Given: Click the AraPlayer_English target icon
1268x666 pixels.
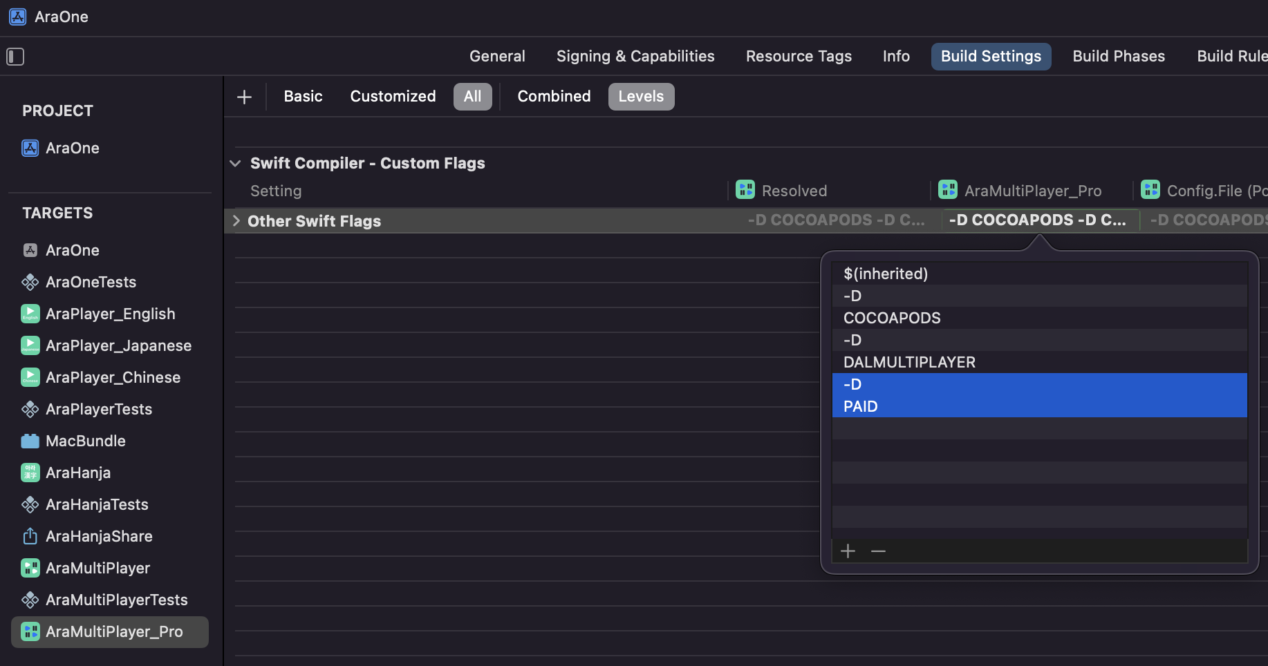Looking at the screenshot, I should (30, 314).
